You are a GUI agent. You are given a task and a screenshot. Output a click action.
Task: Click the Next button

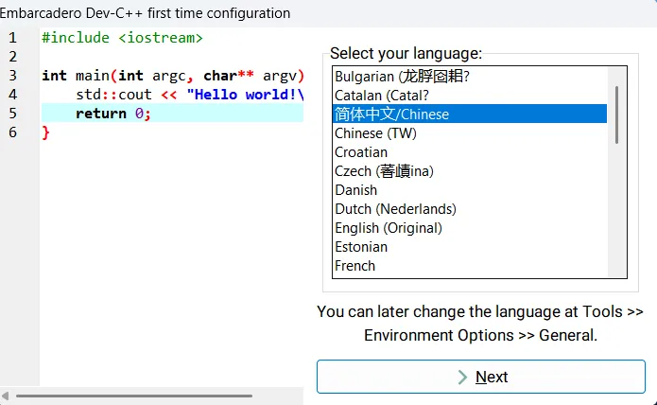480,377
